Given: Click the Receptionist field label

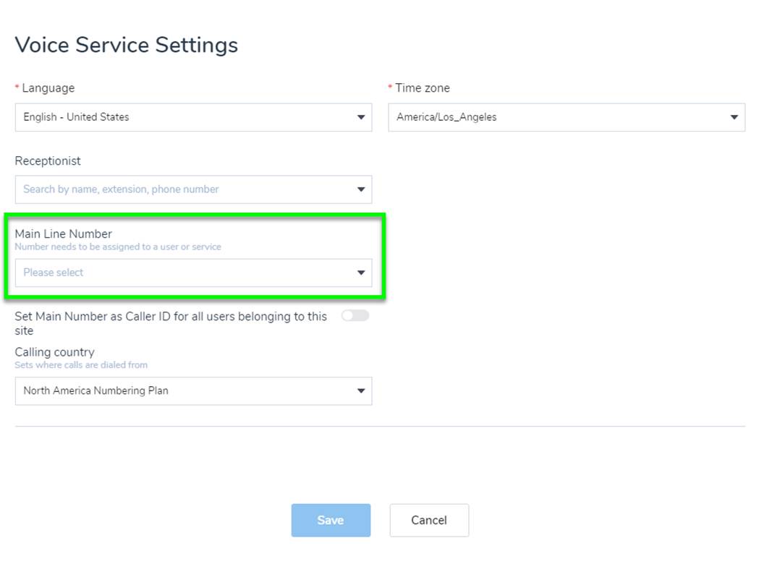Looking at the screenshot, I should tap(48, 161).
